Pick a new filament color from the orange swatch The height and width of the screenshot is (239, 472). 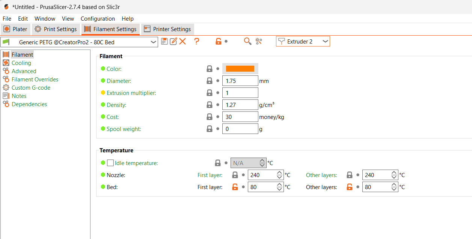coord(240,69)
